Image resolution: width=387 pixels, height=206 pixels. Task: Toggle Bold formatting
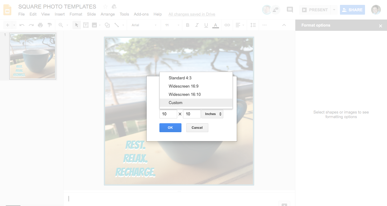click(188, 25)
